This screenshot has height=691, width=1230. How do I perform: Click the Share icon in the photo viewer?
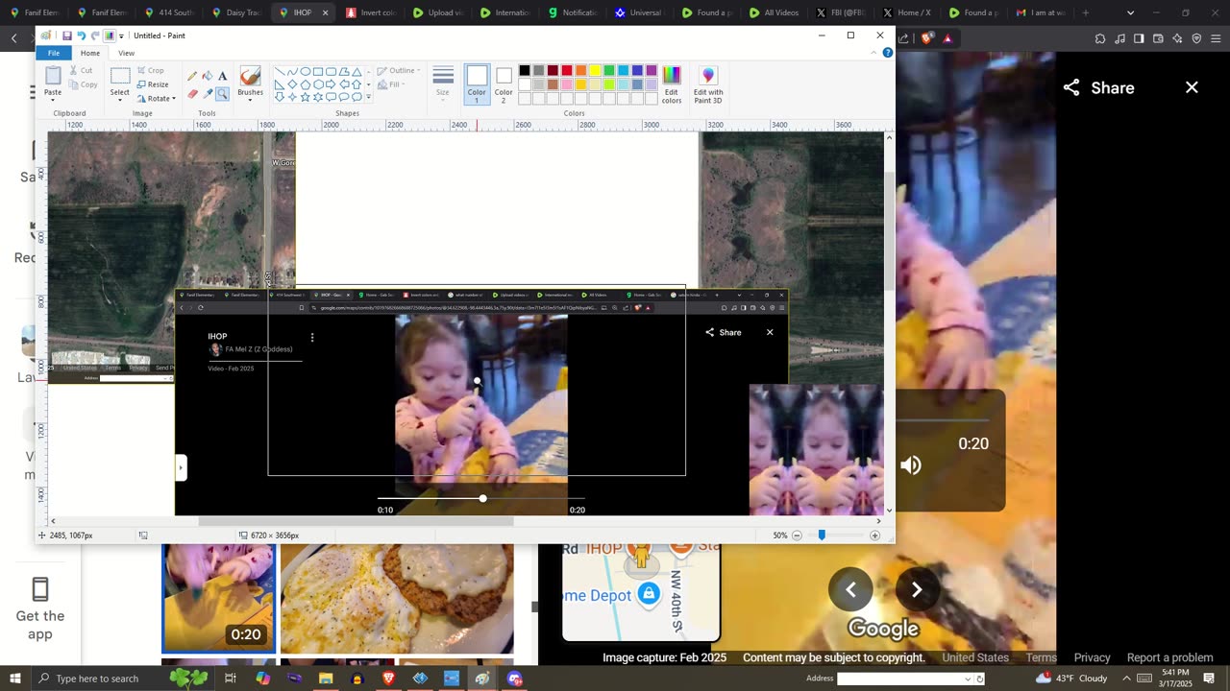point(1071,87)
